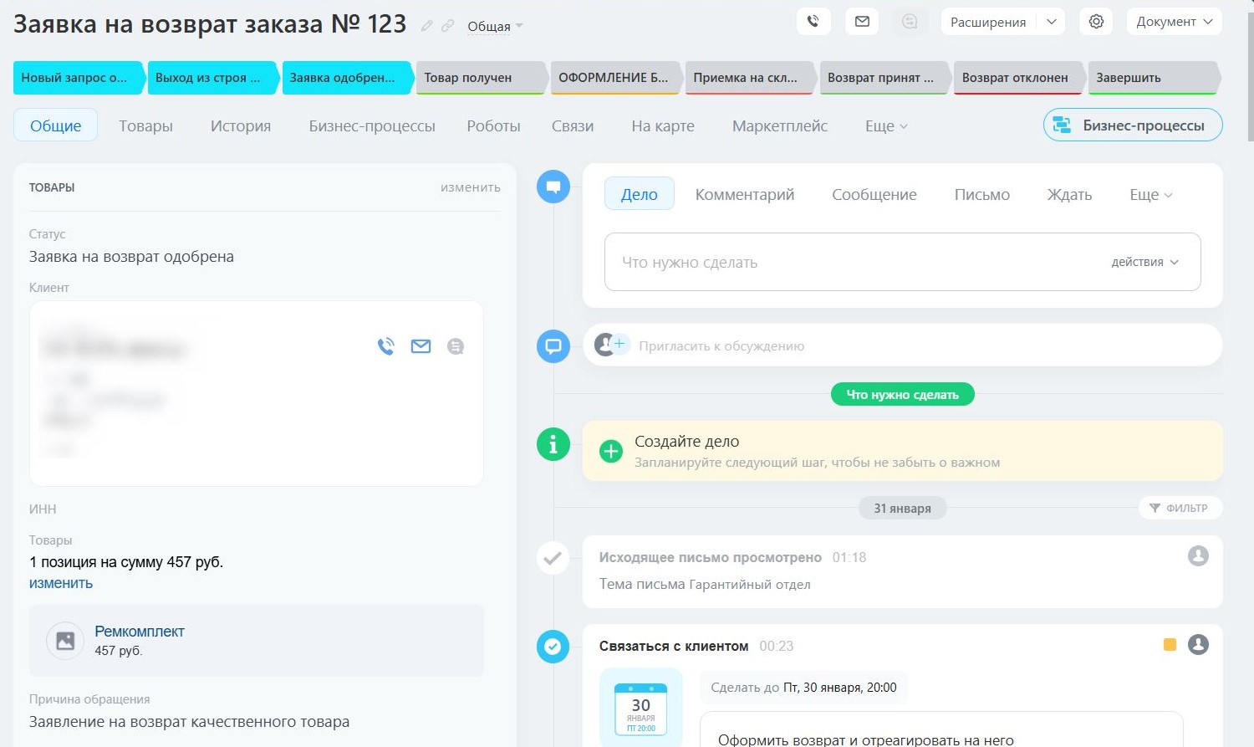Click изменить link under product sum
This screenshot has width=1254, height=747.
[61, 583]
